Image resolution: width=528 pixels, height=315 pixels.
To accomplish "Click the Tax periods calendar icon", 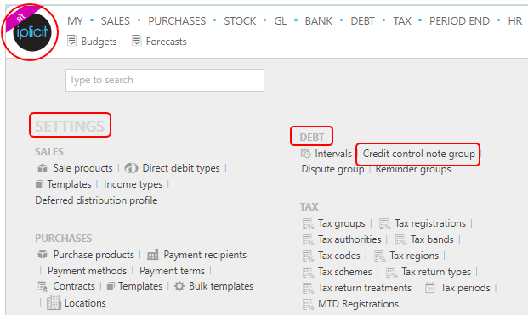I will point(430,288).
